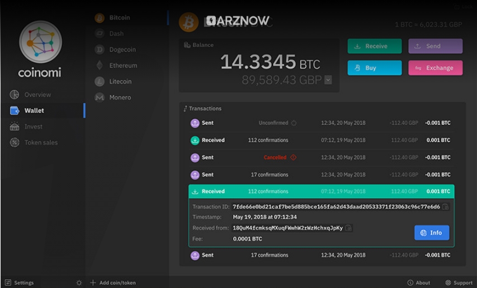
Task: Open Settings
Action: [20, 283]
